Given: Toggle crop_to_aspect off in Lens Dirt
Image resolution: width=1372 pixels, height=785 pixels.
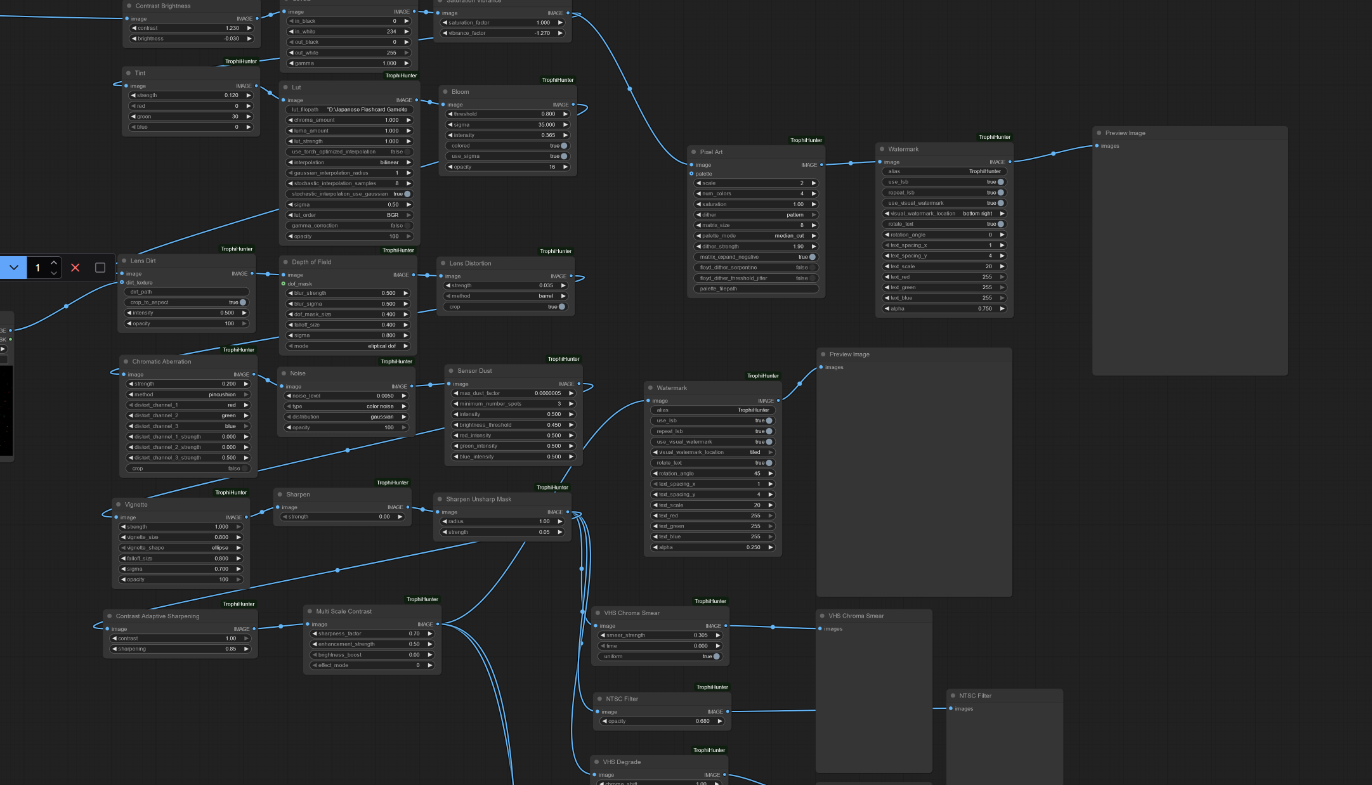Looking at the screenshot, I should (242, 302).
